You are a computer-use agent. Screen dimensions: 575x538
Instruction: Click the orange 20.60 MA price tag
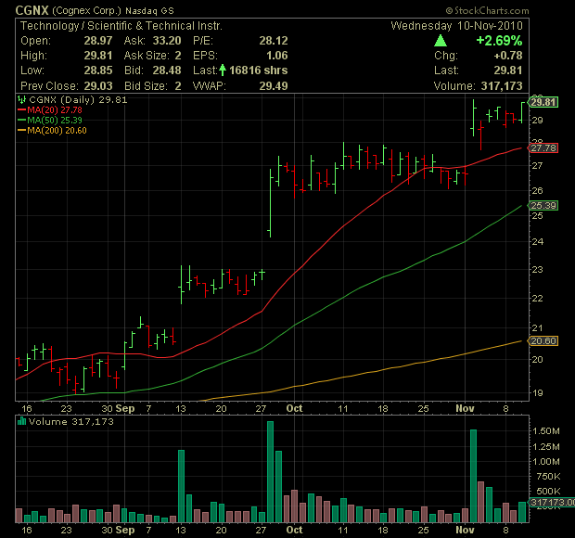coord(543,341)
